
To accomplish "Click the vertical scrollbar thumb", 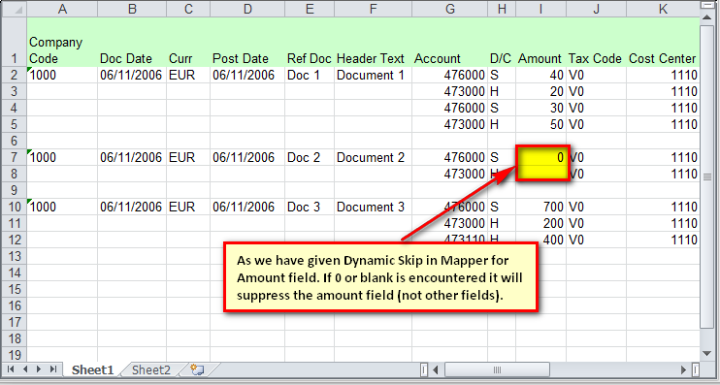I will 707,176.
